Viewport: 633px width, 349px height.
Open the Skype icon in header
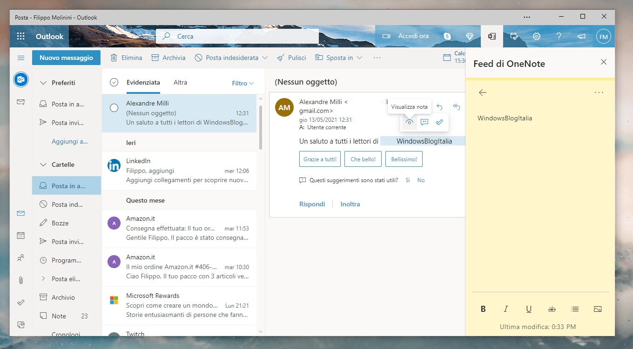pyautogui.click(x=447, y=36)
